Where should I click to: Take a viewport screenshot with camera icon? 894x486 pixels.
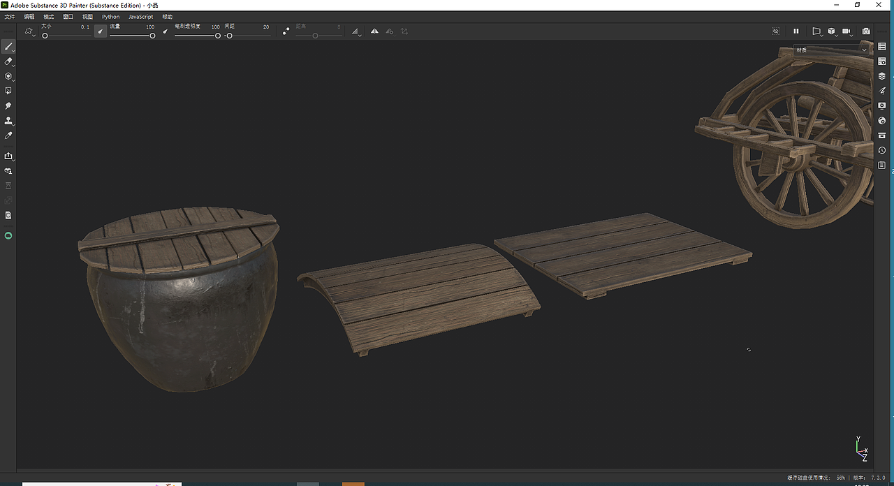tap(866, 31)
